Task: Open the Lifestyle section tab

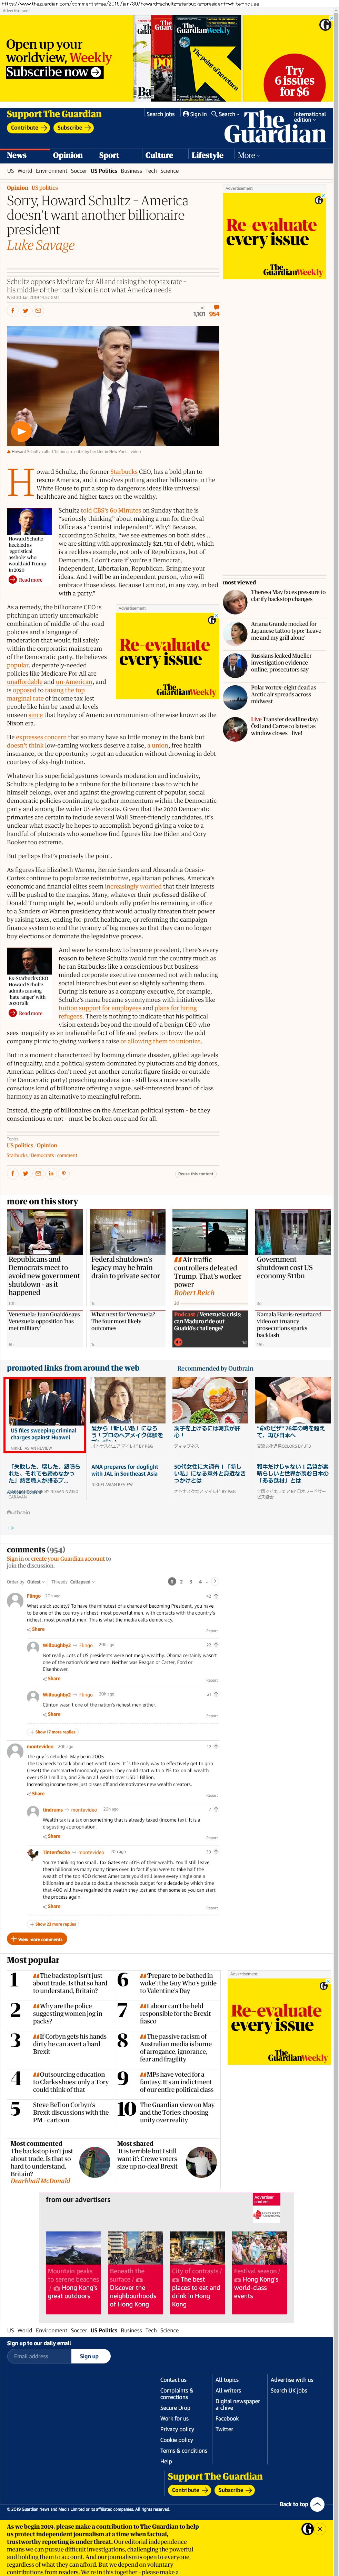Action: coord(207,155)
